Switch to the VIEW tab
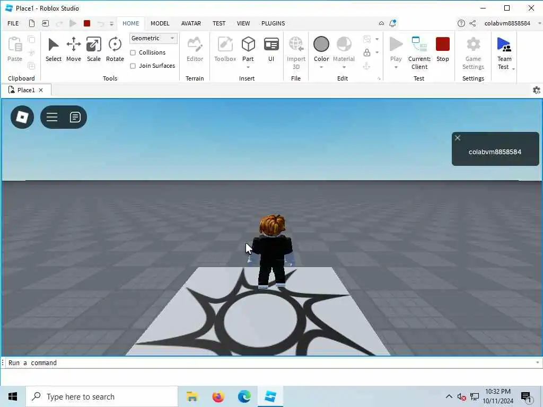 point(243,23)
